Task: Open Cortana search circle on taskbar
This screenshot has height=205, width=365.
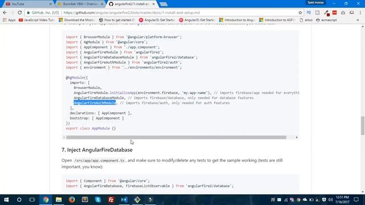Action: tap(19, 200)
